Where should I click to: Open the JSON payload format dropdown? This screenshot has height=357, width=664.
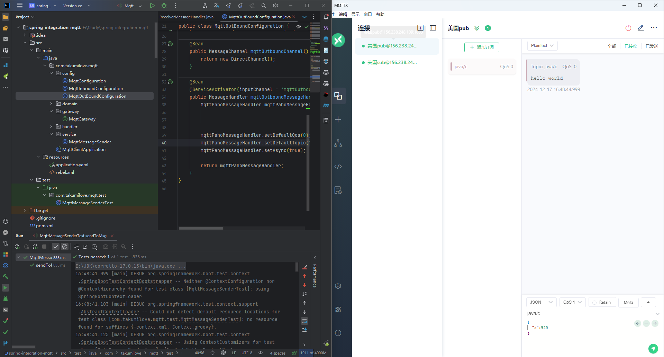[541, 302]
